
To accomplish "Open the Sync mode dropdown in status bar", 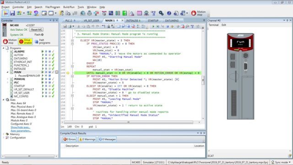I will point(281,162).
